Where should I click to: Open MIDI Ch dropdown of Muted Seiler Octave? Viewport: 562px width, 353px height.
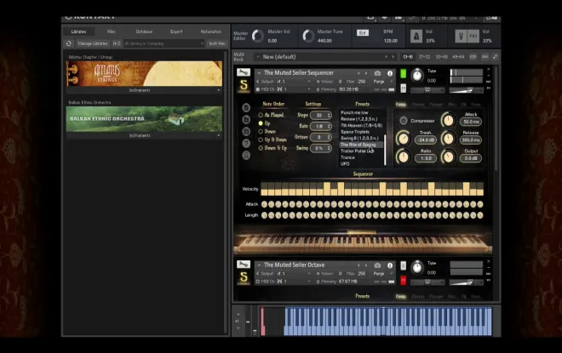pos(284,282)
